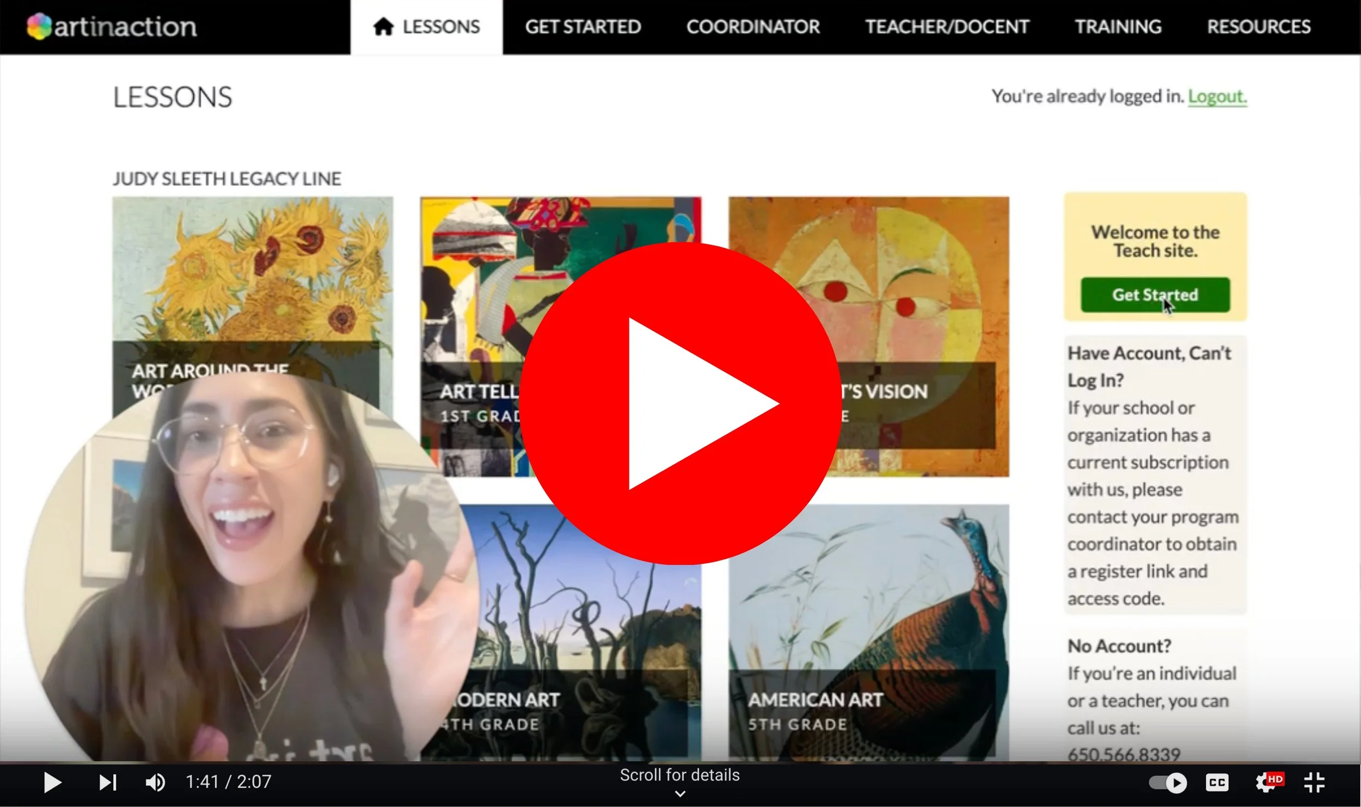This screenshot has height=807, width=1361.
Task: Click the green Get Started button
Action: (1155, 294)
